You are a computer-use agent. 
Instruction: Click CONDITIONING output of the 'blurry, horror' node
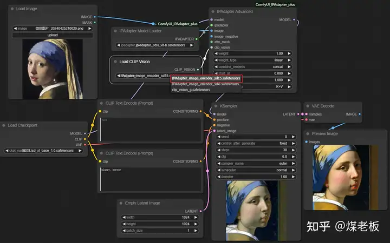click(201, 161)
